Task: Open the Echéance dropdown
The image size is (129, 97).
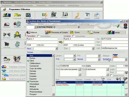Action: 126,59
